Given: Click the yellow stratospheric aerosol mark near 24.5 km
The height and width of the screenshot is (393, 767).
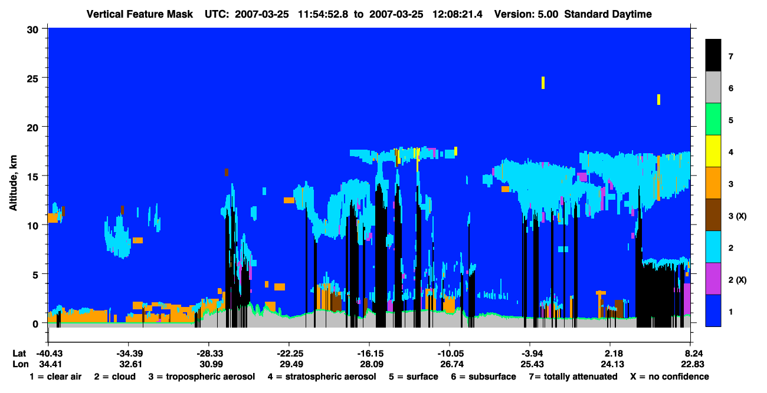Looking at the screenshot, I should point(543,82).
